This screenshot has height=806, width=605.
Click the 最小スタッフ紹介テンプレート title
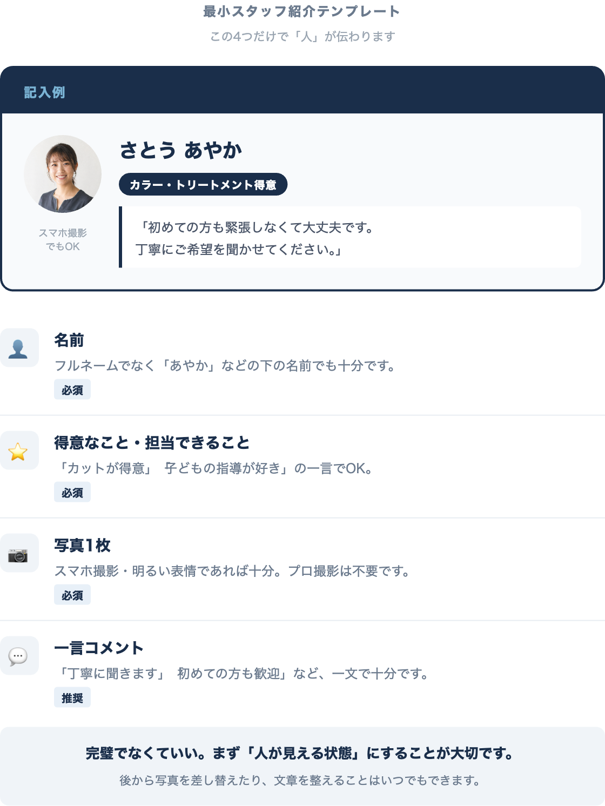point(302,11)
